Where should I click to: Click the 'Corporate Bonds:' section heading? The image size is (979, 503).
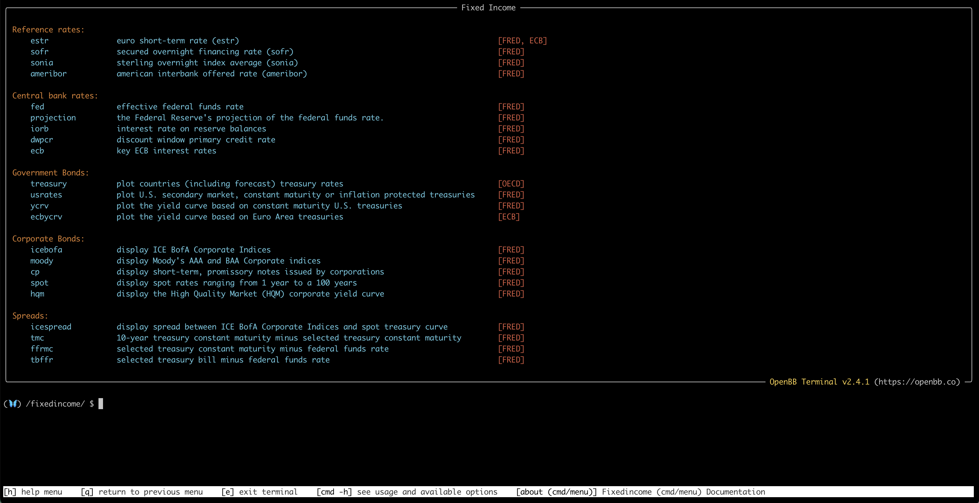point(48,239)
